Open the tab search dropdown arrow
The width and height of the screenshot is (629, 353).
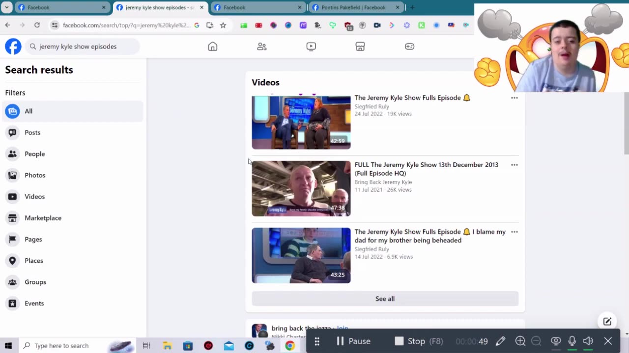click(7, 7)
